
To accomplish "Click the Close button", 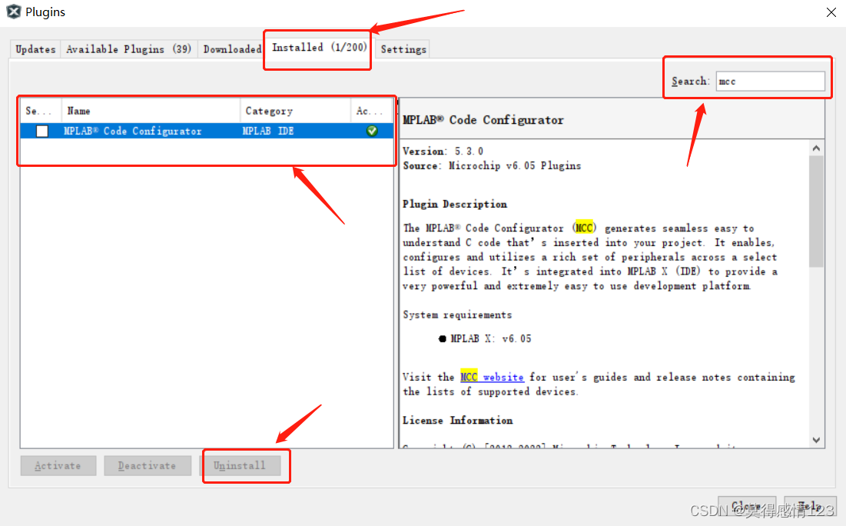I will 746,505.
